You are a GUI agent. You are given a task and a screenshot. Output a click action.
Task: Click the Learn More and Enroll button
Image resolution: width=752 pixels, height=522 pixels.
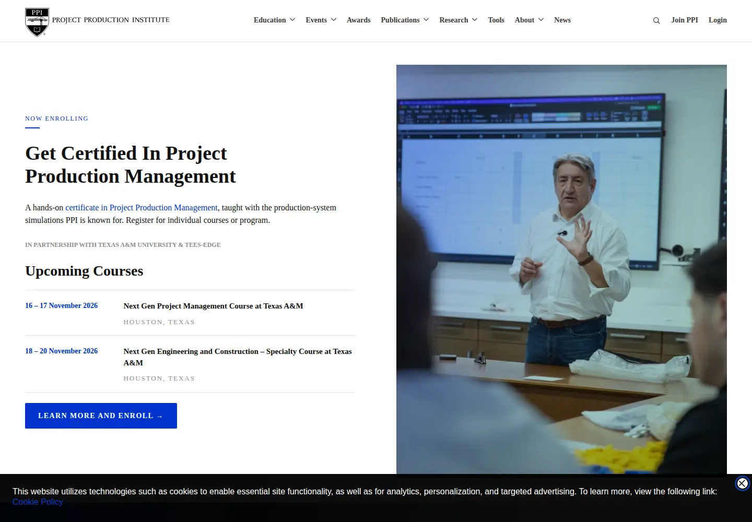pos(101,416)
